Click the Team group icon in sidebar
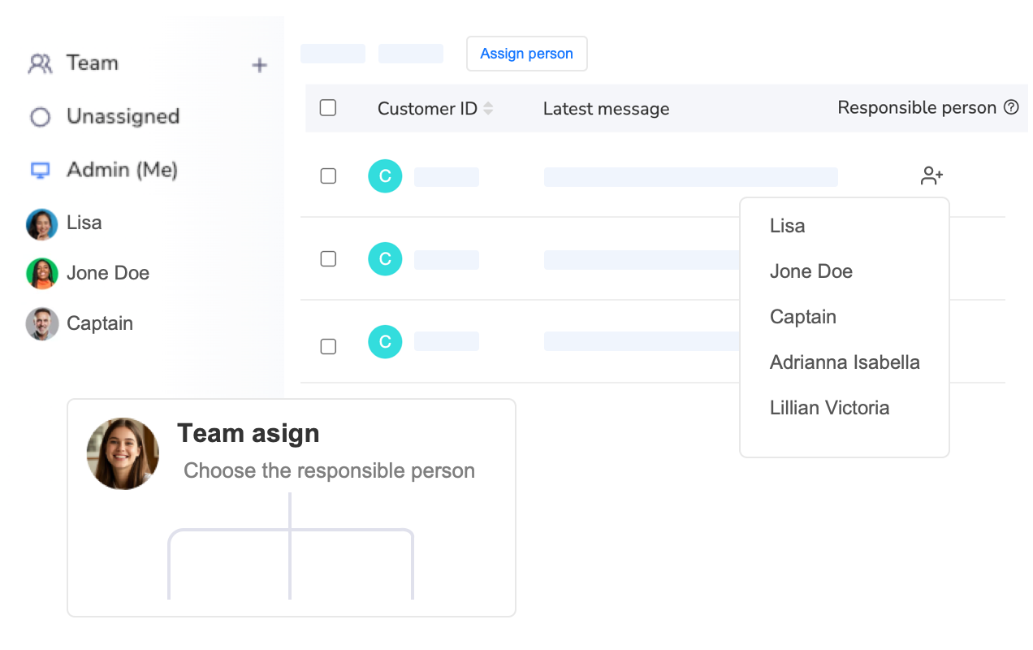 (41, 63)
